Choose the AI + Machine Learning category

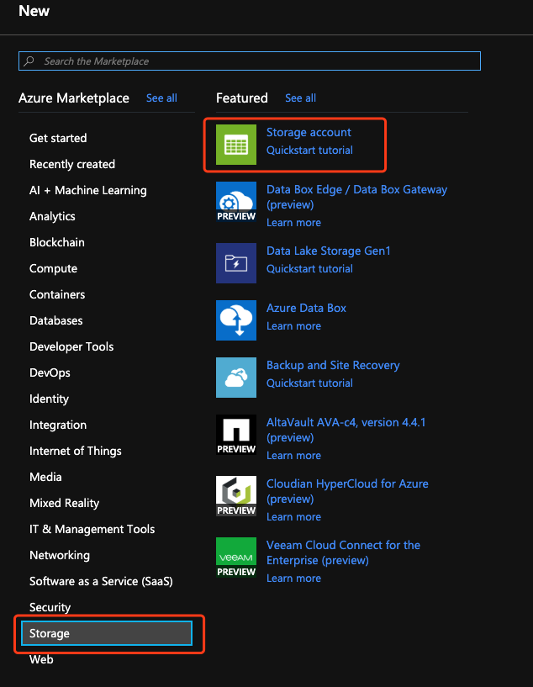88,190
